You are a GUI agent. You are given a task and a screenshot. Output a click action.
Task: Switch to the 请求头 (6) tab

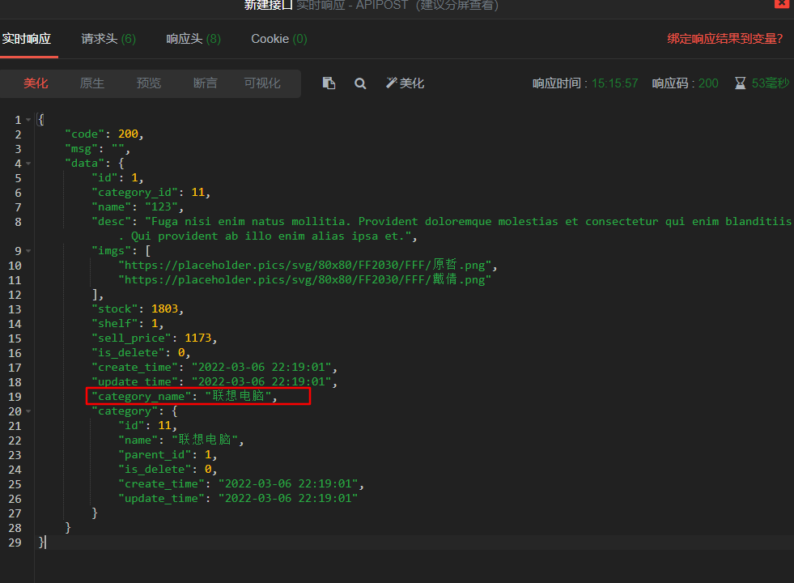[x=108, y=38]
